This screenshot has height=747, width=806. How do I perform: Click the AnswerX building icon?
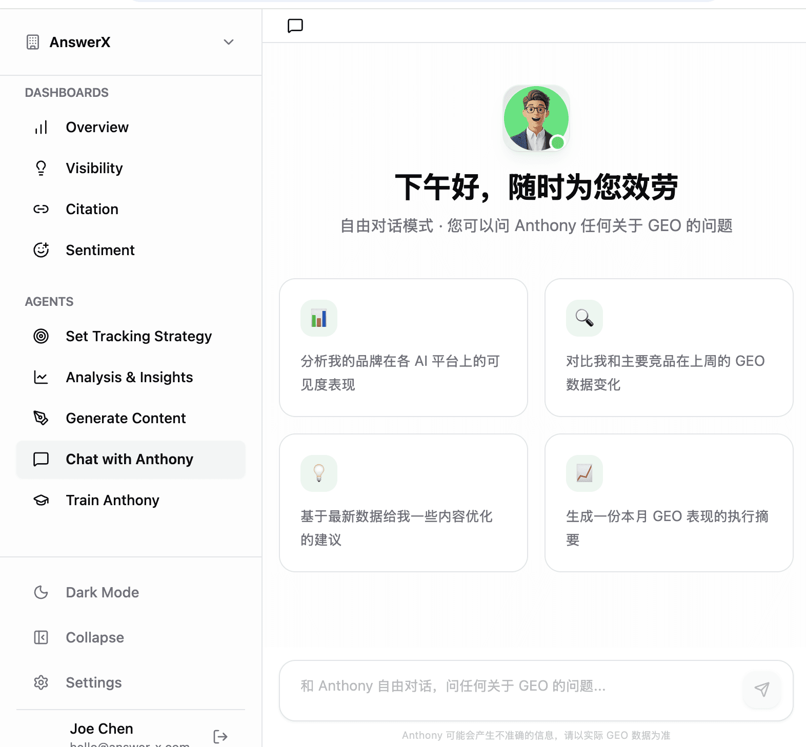(33, 42)
